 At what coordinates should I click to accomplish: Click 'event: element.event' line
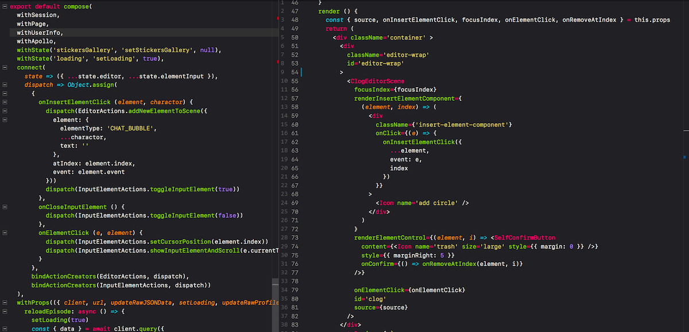pos(88,172)
